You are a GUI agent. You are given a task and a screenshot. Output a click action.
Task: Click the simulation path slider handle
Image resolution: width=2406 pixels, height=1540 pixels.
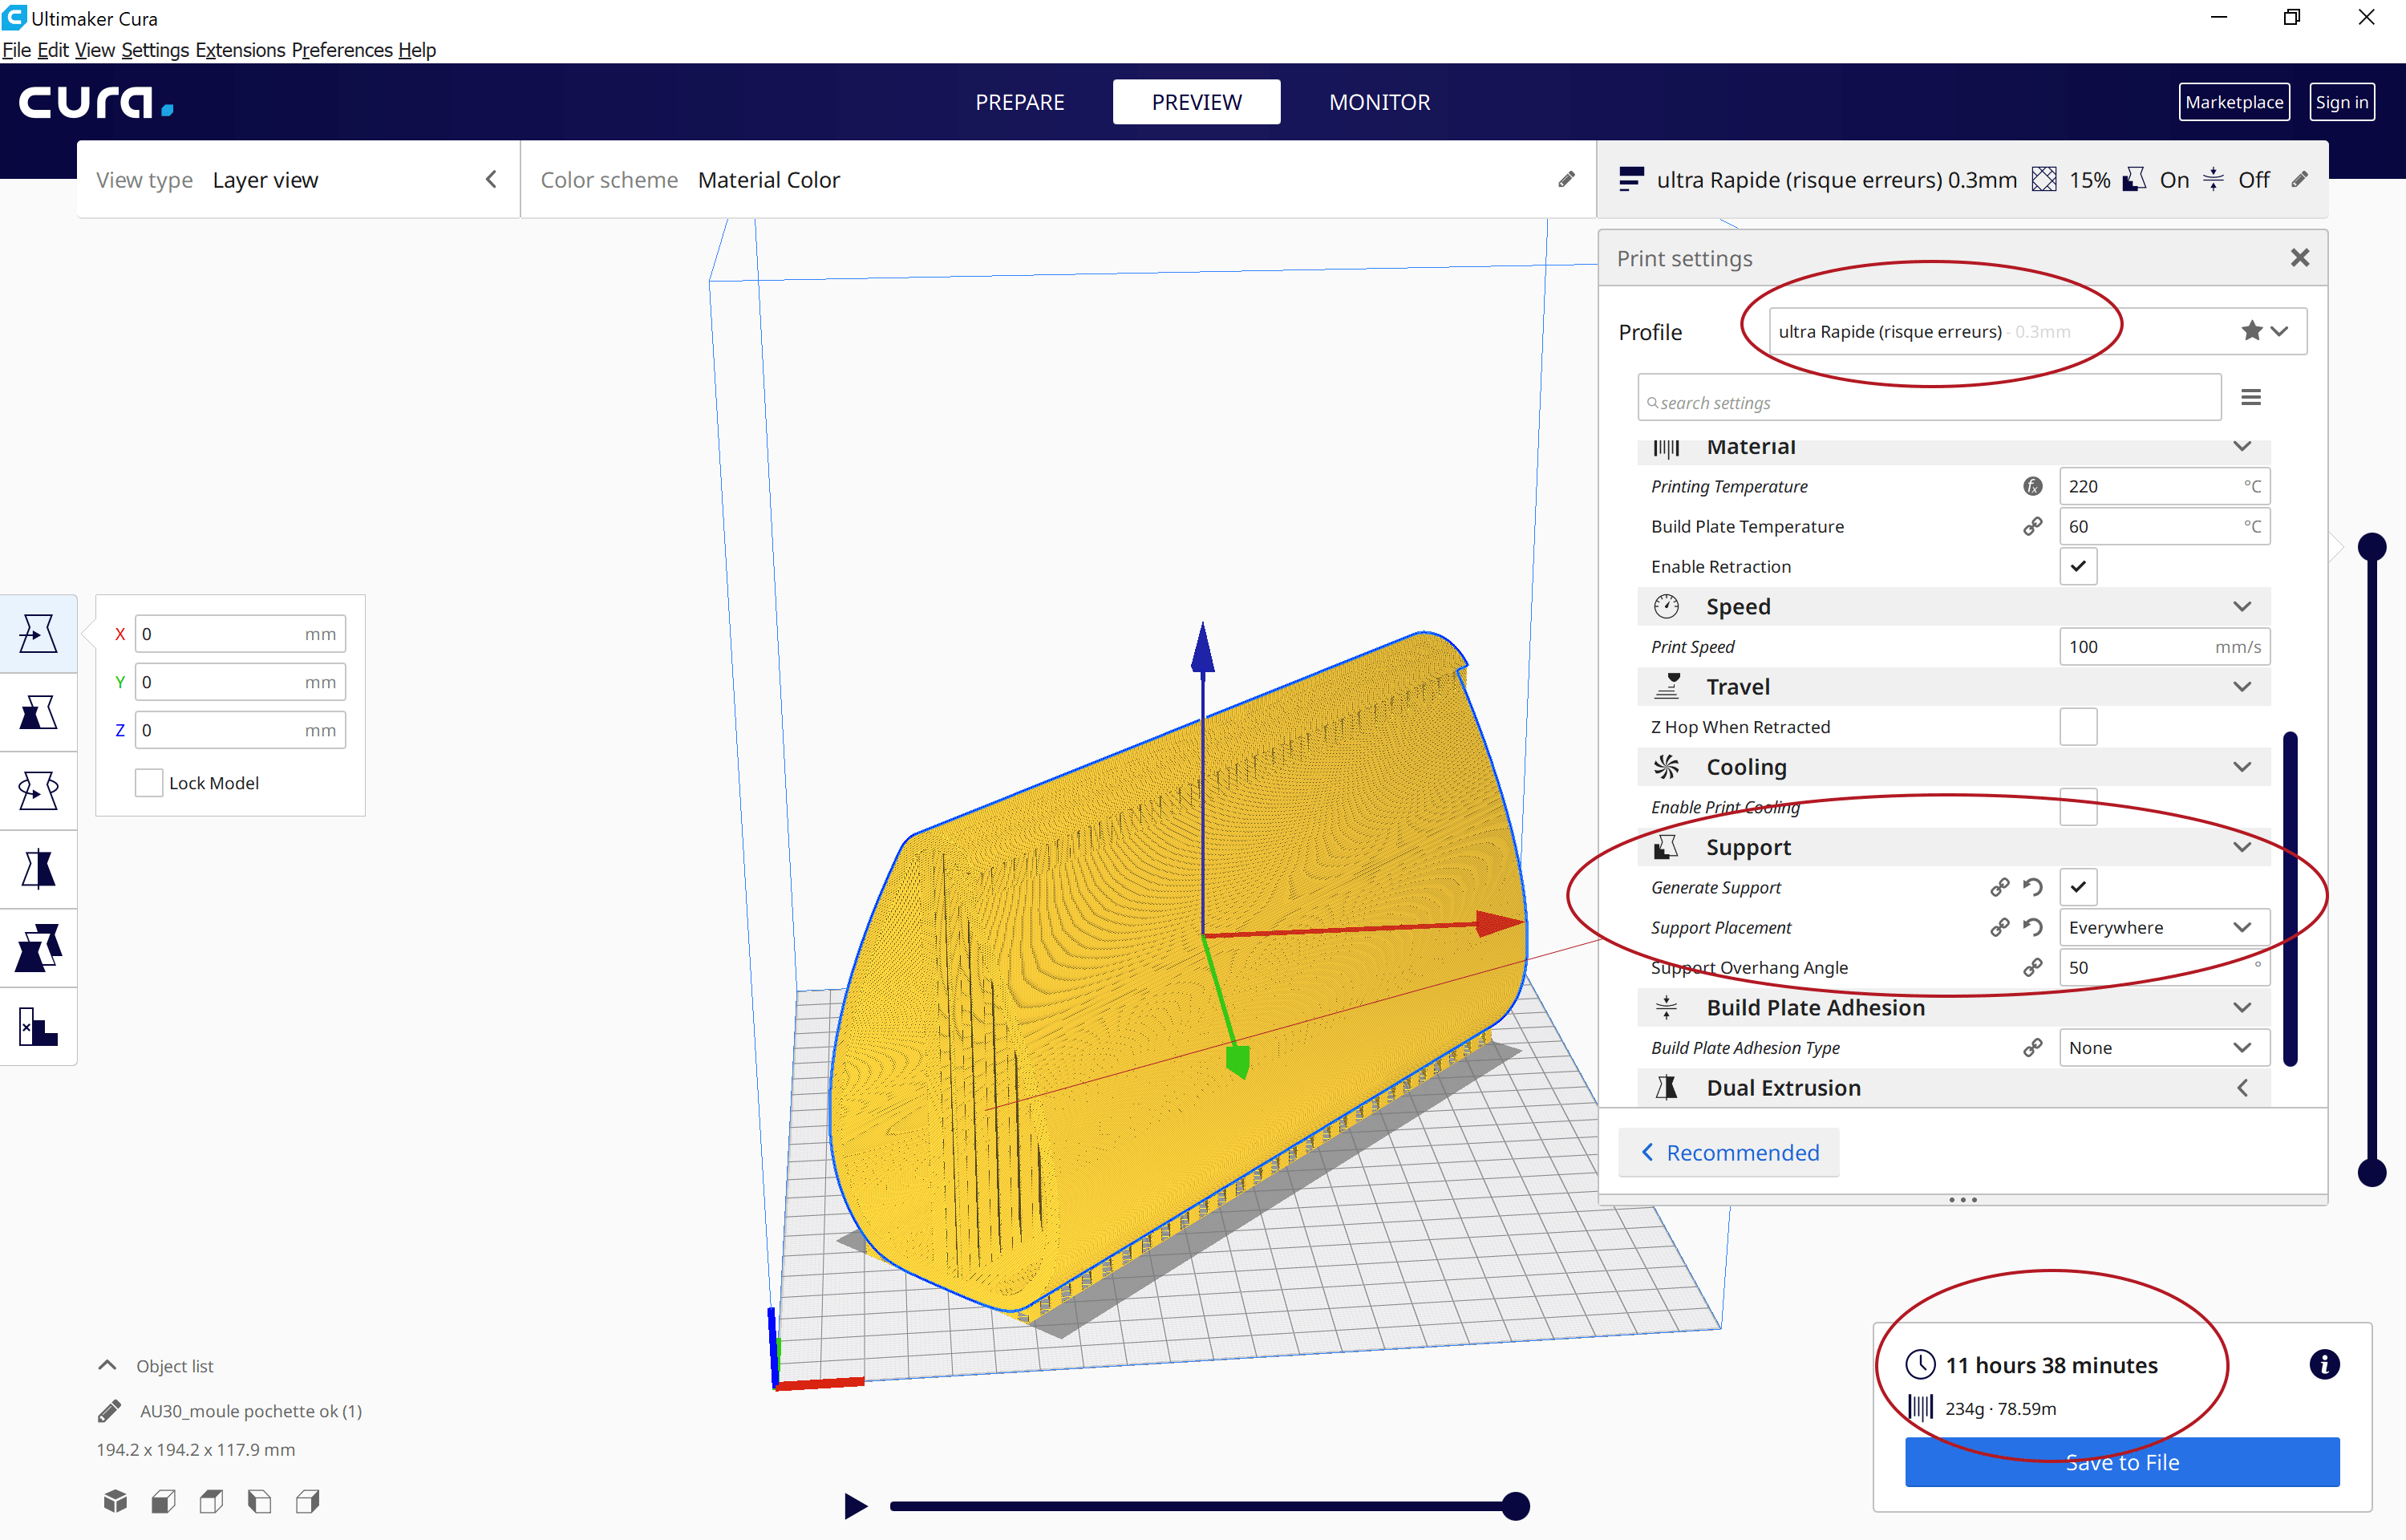tap(1515, 1505)
